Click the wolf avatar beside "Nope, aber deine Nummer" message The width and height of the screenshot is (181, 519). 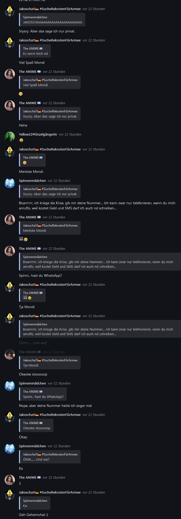click(x=10, y=386)
